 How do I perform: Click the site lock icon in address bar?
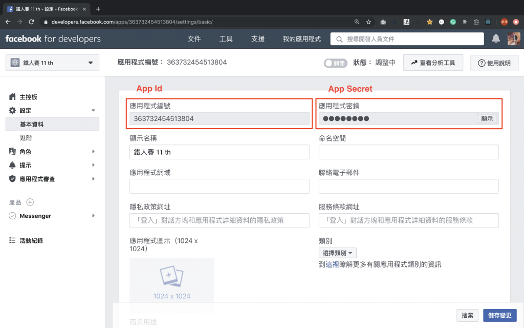[x=46, y=22]
